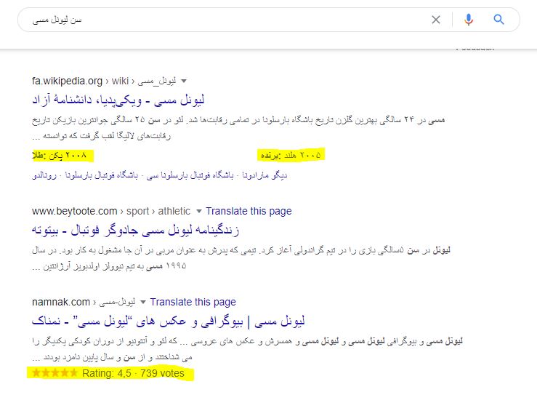Clear the search box with the X icon
This screenshot has width=537, height=400.
point(435,20)
